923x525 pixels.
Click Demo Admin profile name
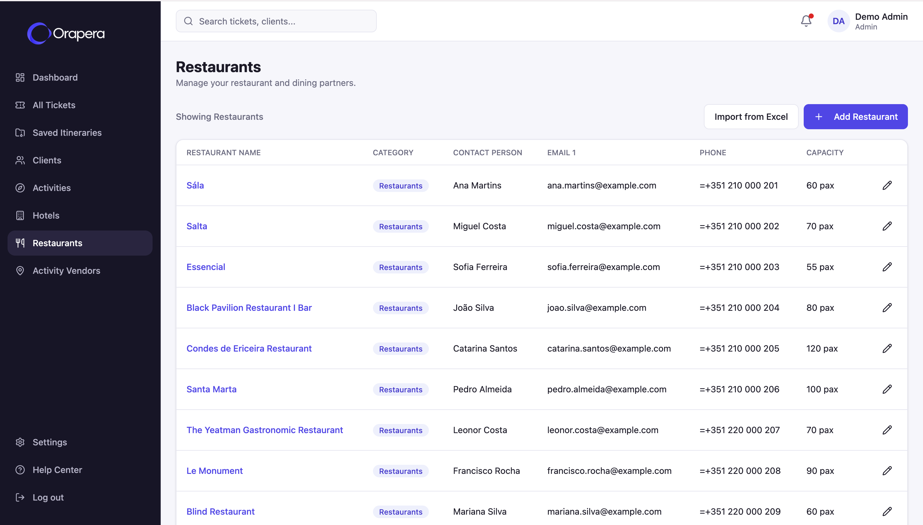tap(881, 17)
